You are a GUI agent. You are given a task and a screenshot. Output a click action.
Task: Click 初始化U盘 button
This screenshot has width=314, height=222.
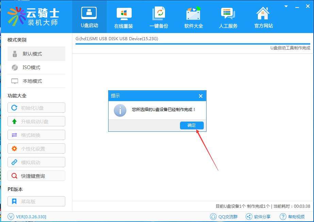[36, 108]
